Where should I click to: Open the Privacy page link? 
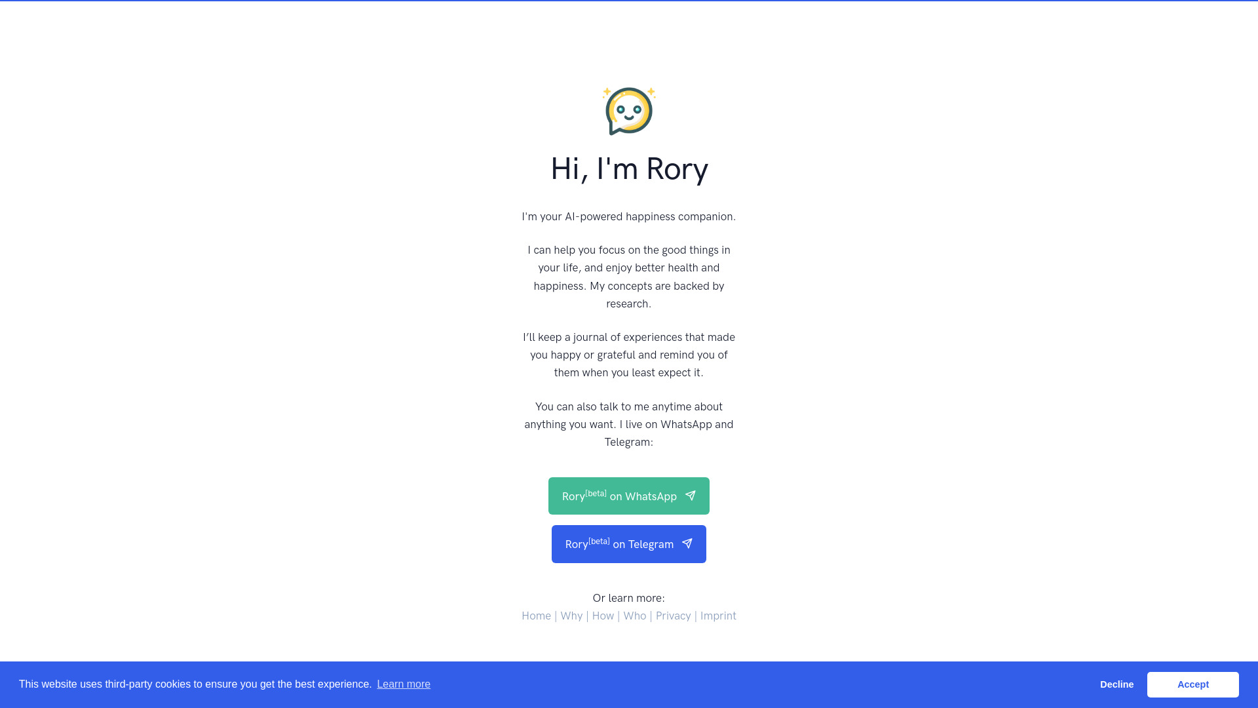(673, 616)
